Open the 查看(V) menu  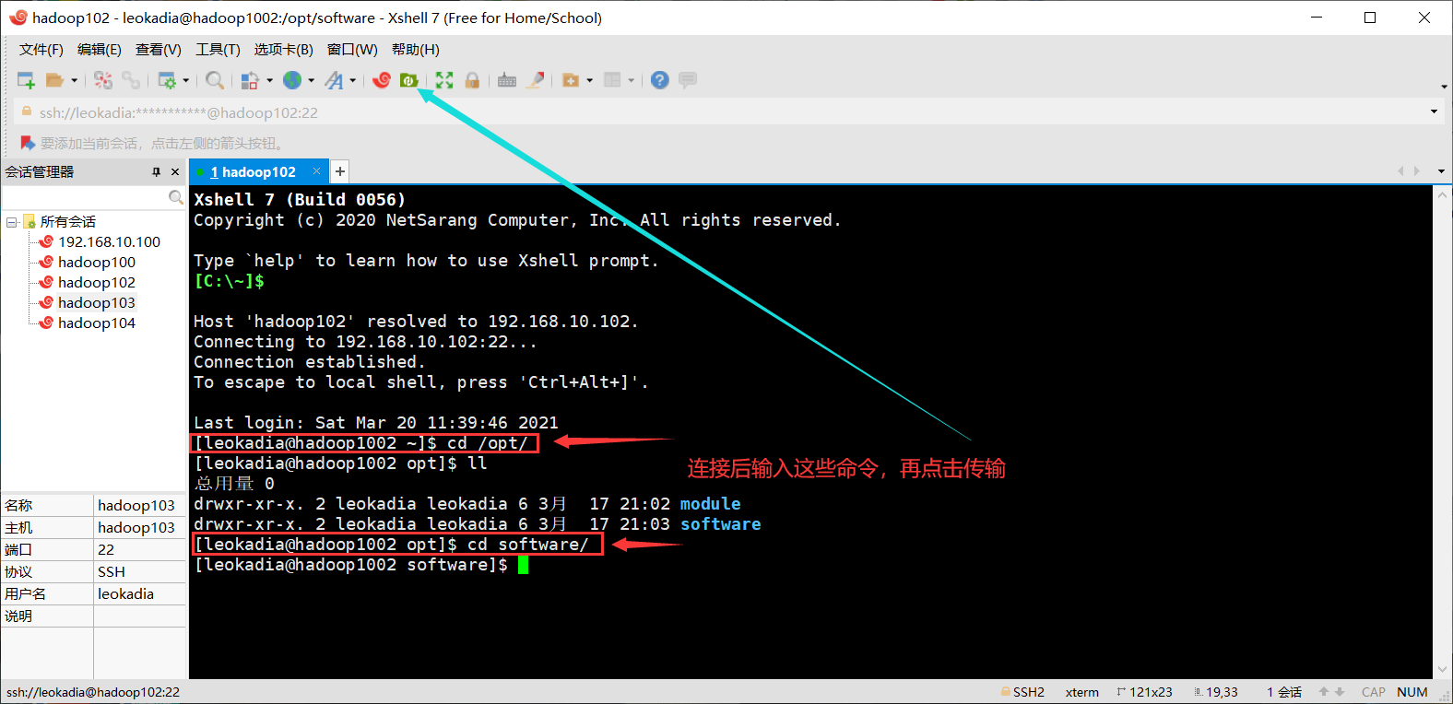(x=159, y=50)
